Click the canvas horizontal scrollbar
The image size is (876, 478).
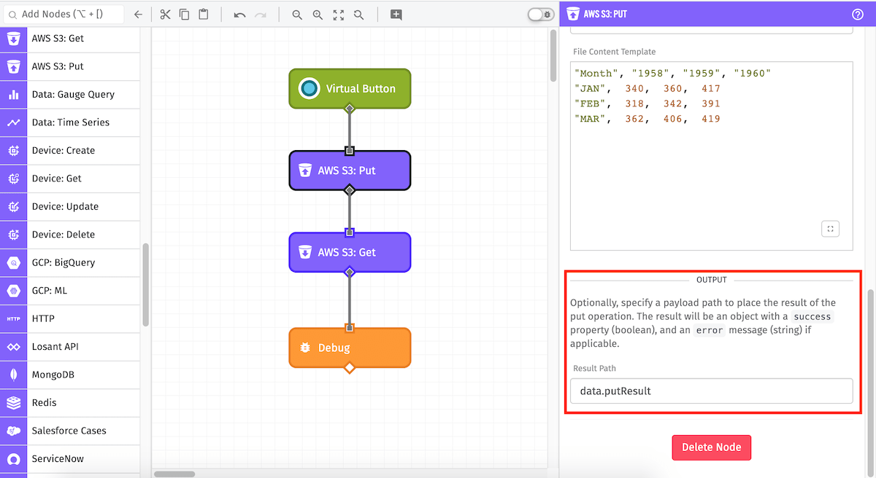[174, 474]
